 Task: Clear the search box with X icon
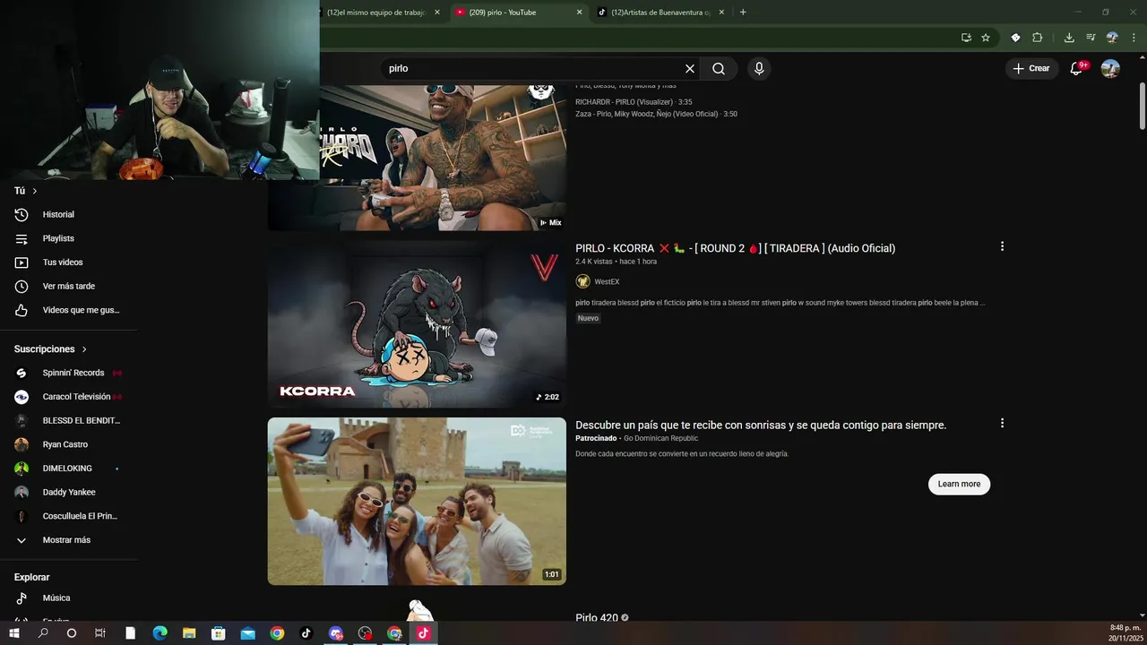pos(690,69)
